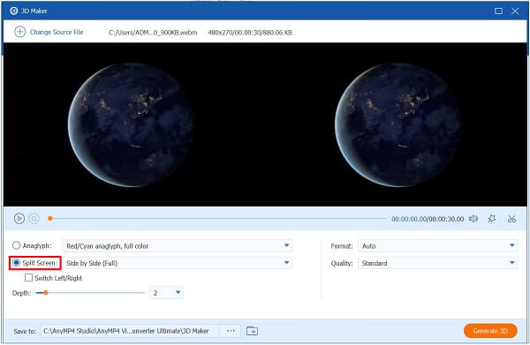The width and height of the screenshot is (530, 345).
Task: Click the Change Source File label
Action: [x=57, y=32]
